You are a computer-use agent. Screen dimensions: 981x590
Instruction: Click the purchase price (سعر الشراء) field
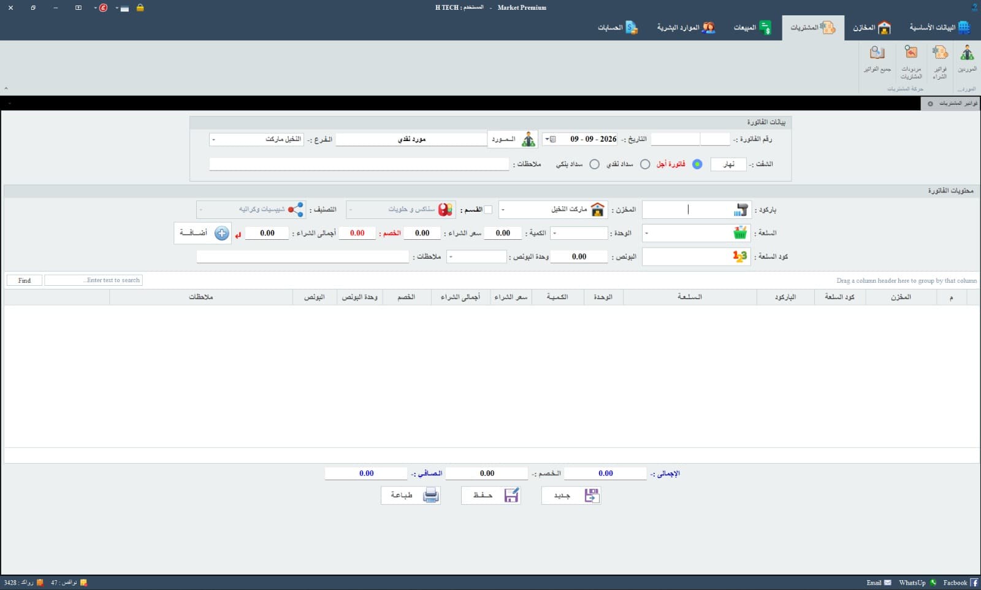tap(422, 233)
